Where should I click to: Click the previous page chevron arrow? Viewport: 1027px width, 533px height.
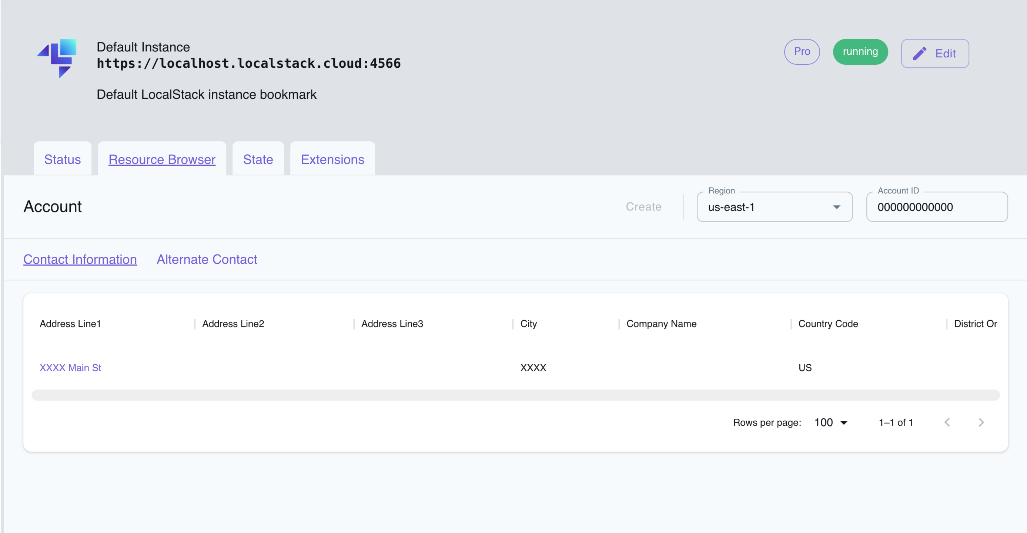click(x=947, y=422)
